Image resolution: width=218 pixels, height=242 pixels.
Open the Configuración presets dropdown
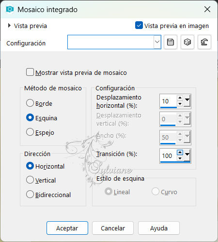coord(157,42)
